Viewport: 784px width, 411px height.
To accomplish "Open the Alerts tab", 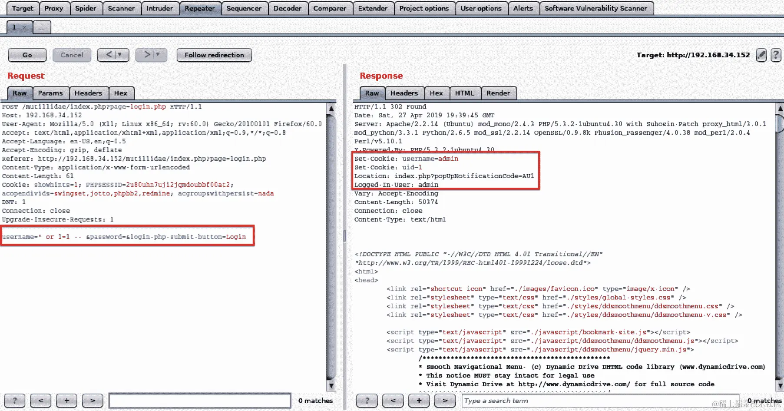I will pyautogui.click(x=523, y=8).
